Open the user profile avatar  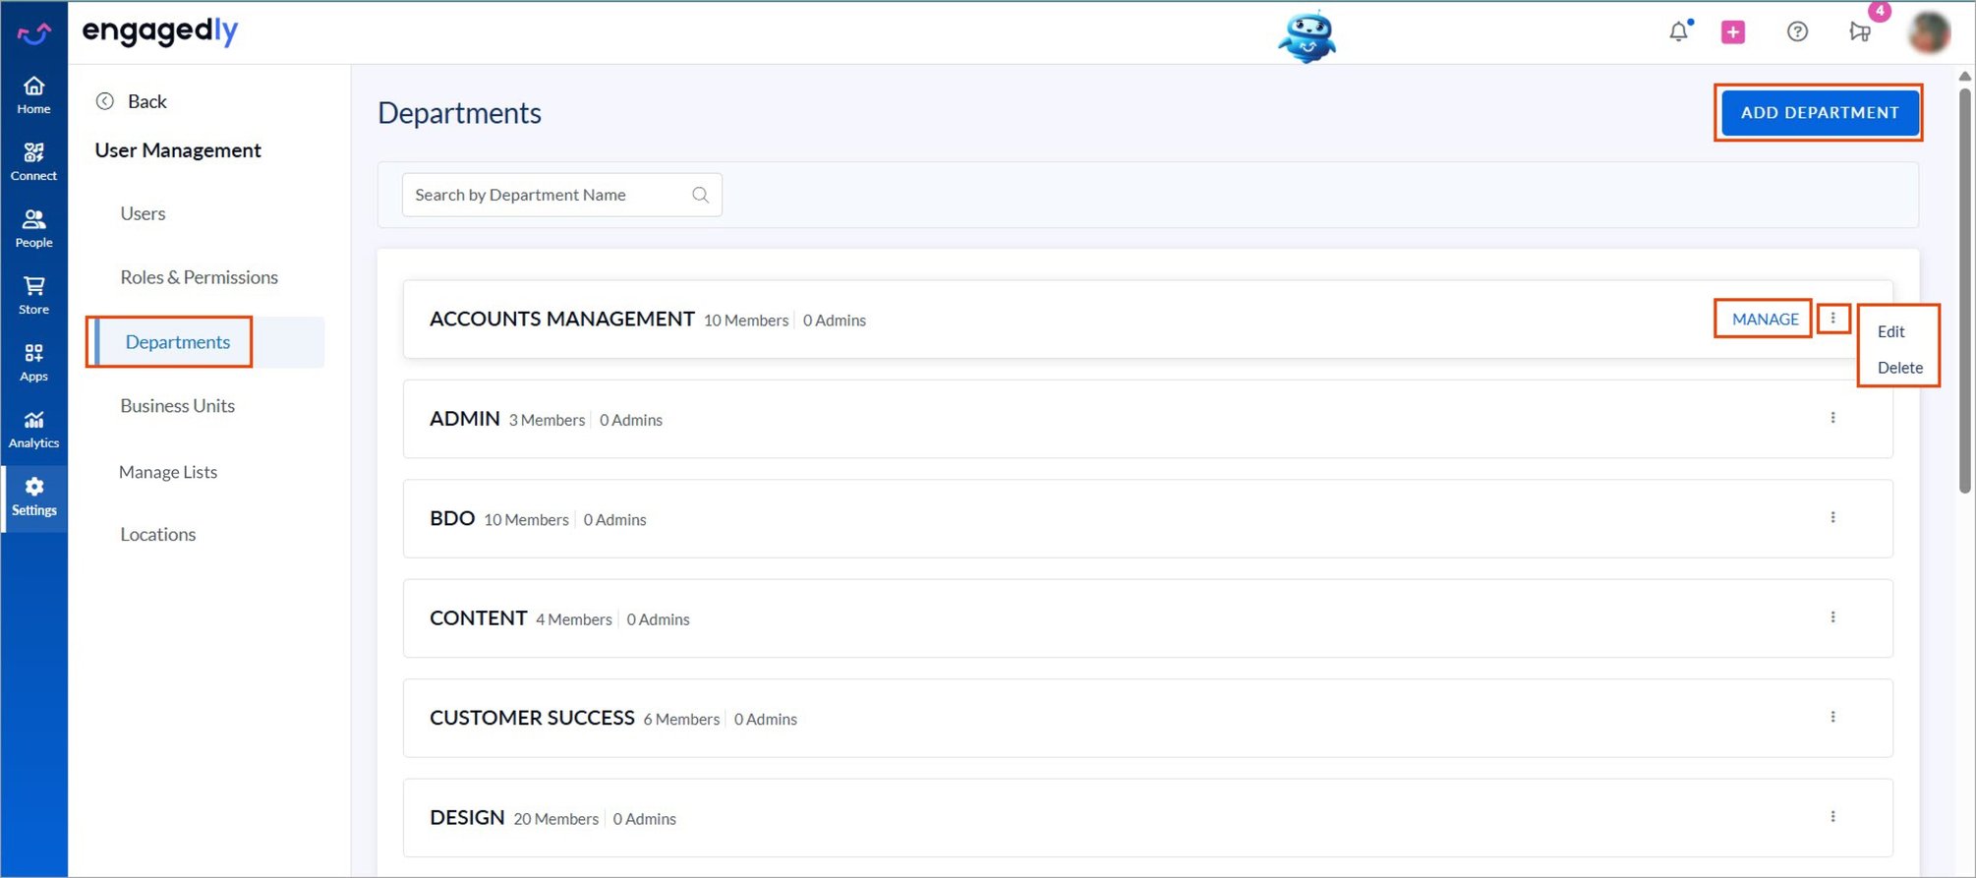pyautogui.click(x=1929, y=33)
